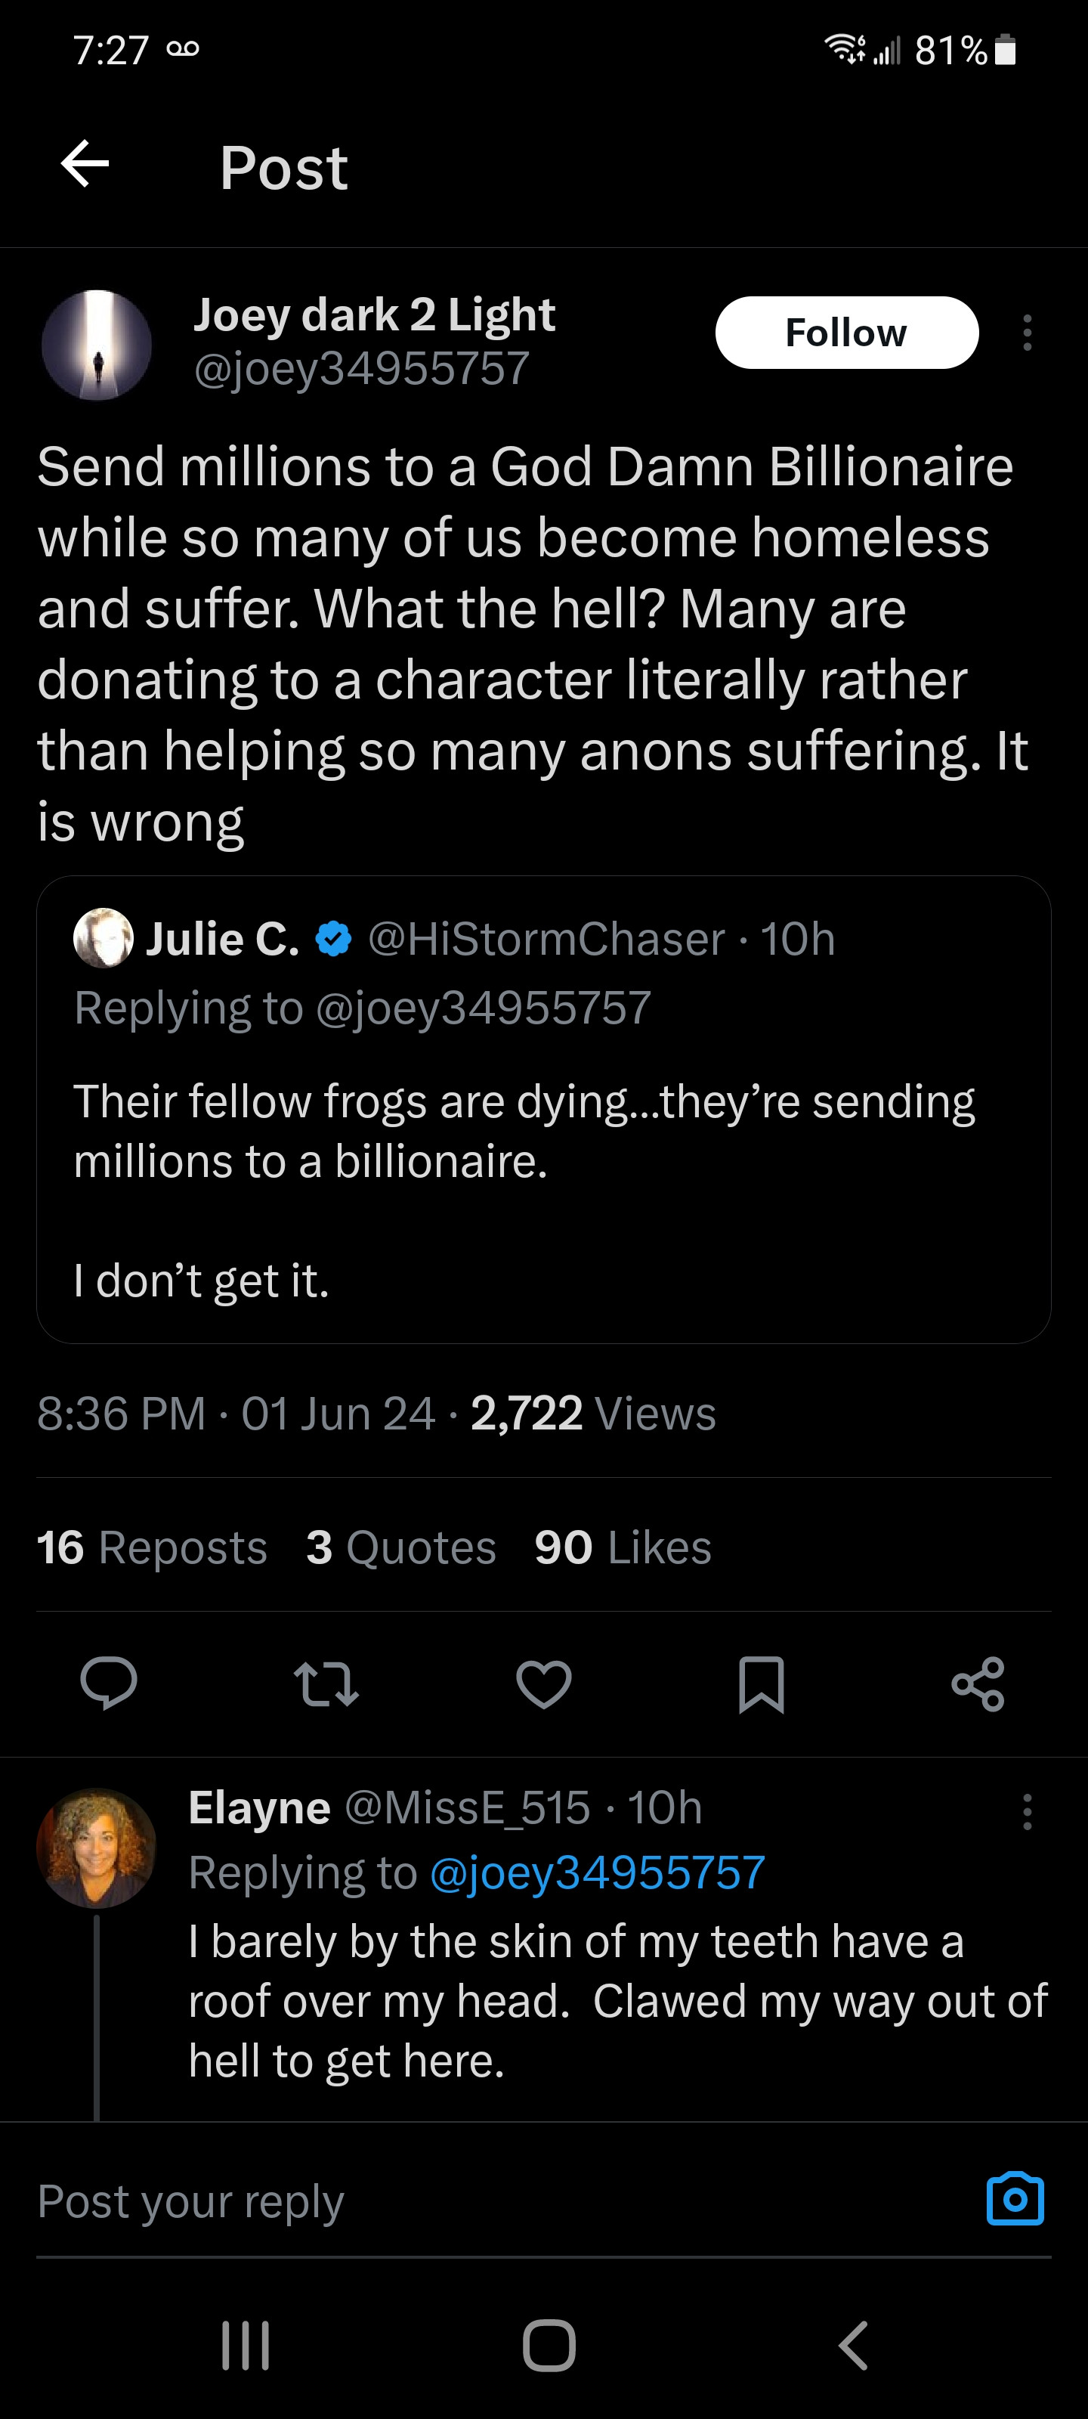
Task: Open three-dot menu on Joey's post
Action: (x=1027, y=333)
